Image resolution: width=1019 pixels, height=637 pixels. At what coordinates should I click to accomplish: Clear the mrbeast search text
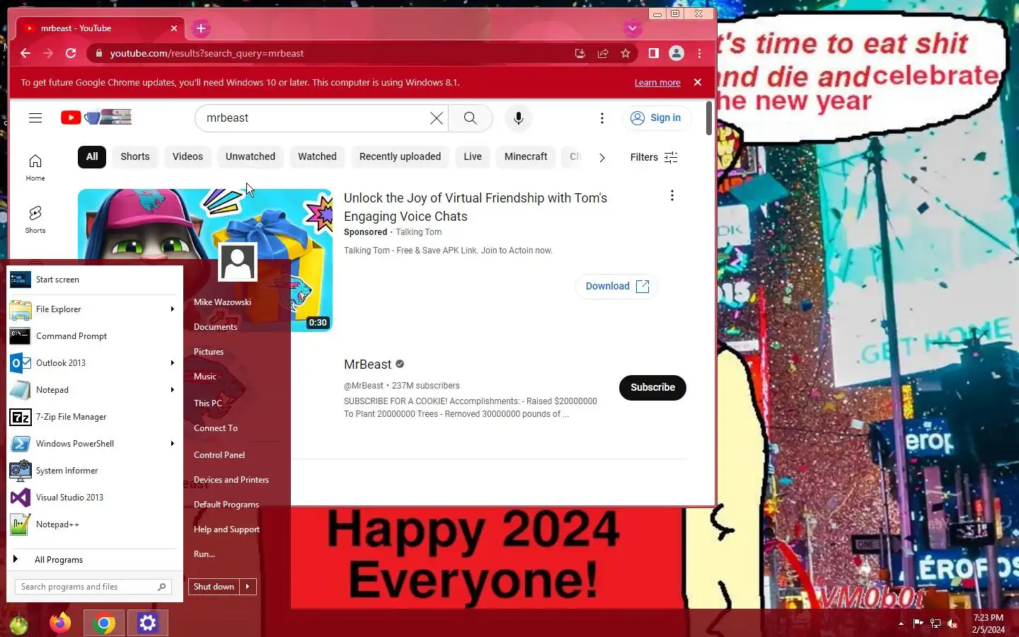point(437,118)
